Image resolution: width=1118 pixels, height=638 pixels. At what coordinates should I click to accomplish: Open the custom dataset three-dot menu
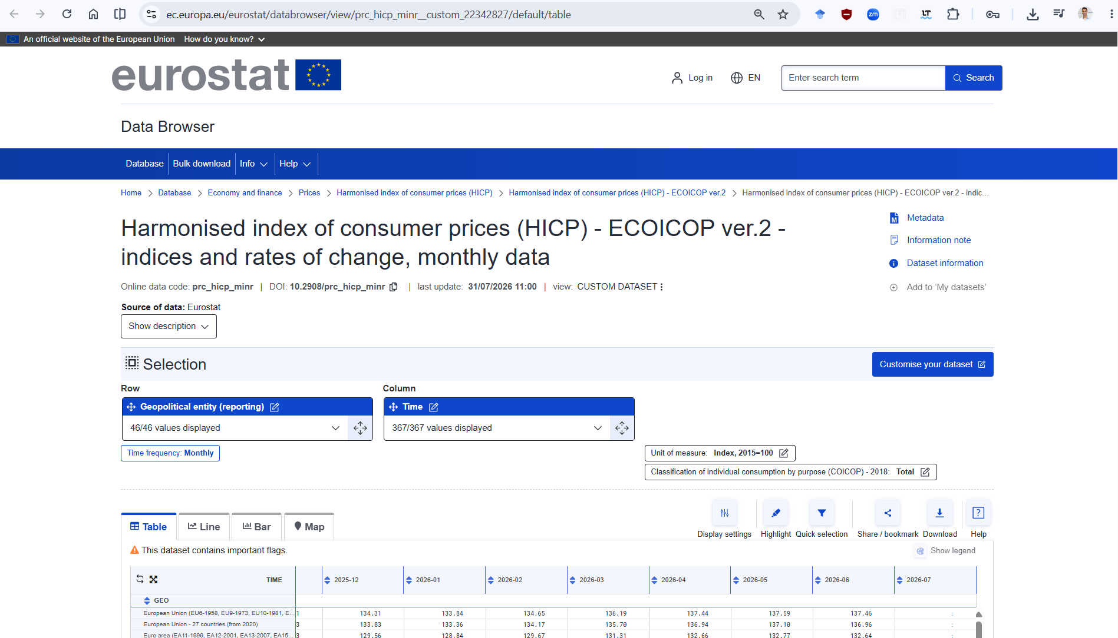661,287
